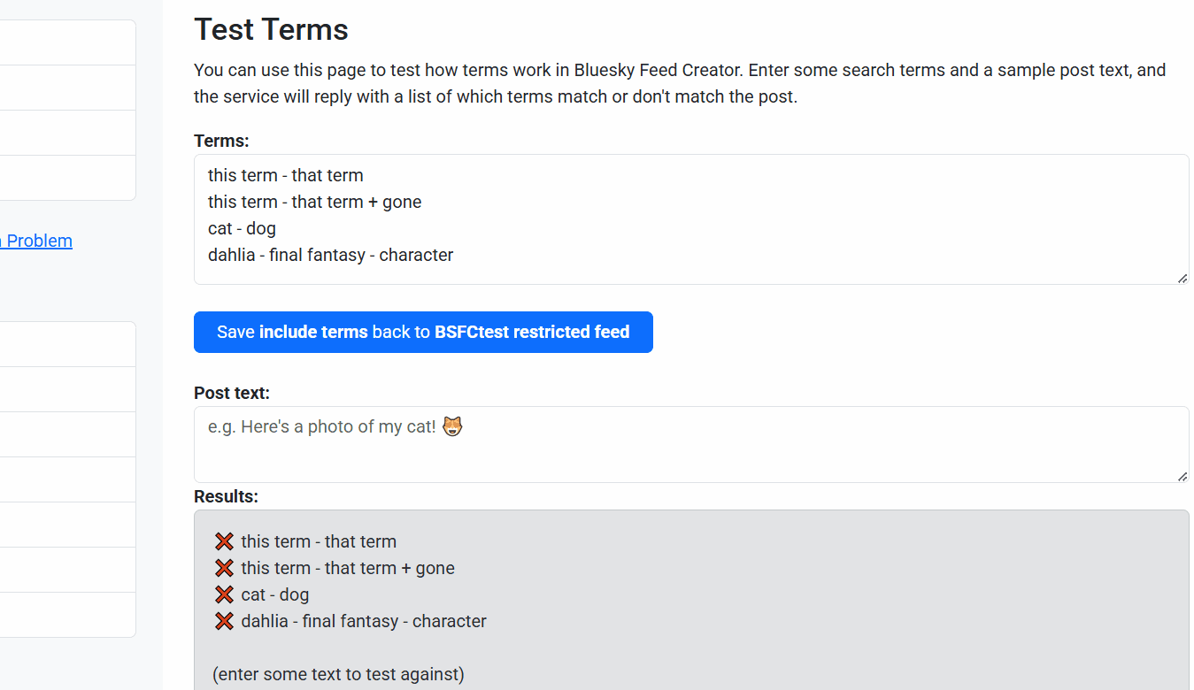Click the "dahlia - final fantasy - character" Terms line
The width and height of the screenshot is (1194, 690).
(x=330, y=255)
